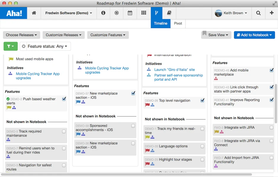278x177 pixels.
Task: Open the Fredwin Software (Demo) product dropdown
Action: coord(69,13)
